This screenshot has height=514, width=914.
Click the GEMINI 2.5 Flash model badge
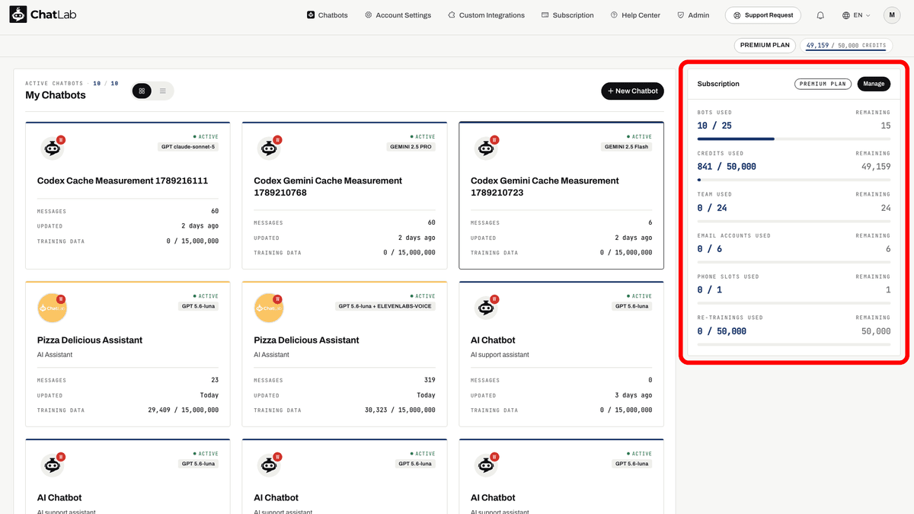pos(627,147)
